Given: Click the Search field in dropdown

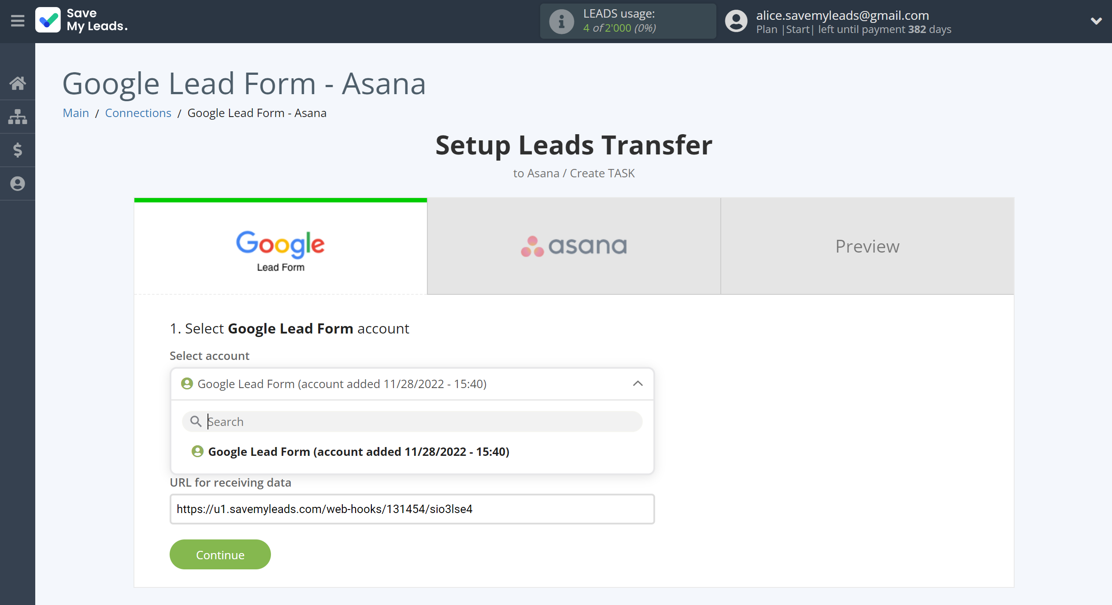Looking at the screenshot, I should point(411,422).
